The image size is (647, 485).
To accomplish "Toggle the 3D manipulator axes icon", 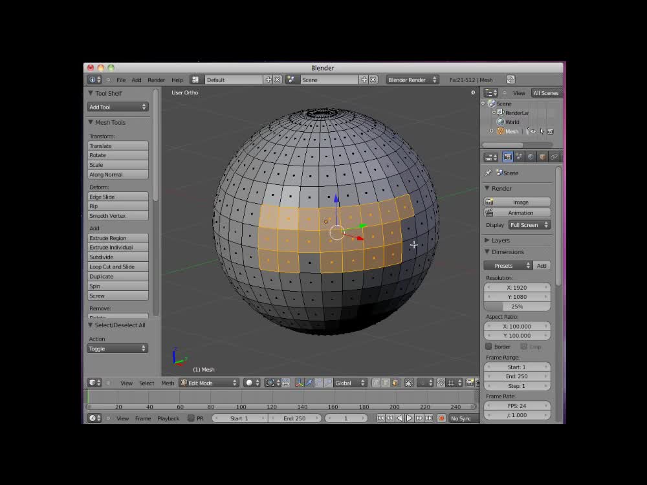I will (299, 383).
